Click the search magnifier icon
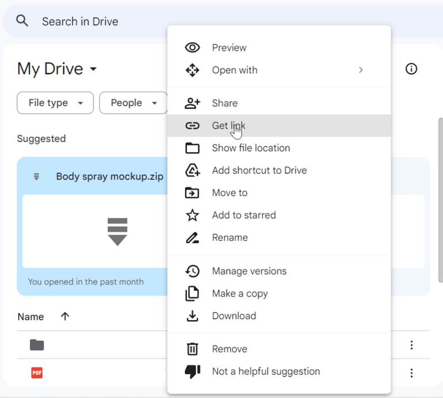Screen dimensions: 443x398 22,21
